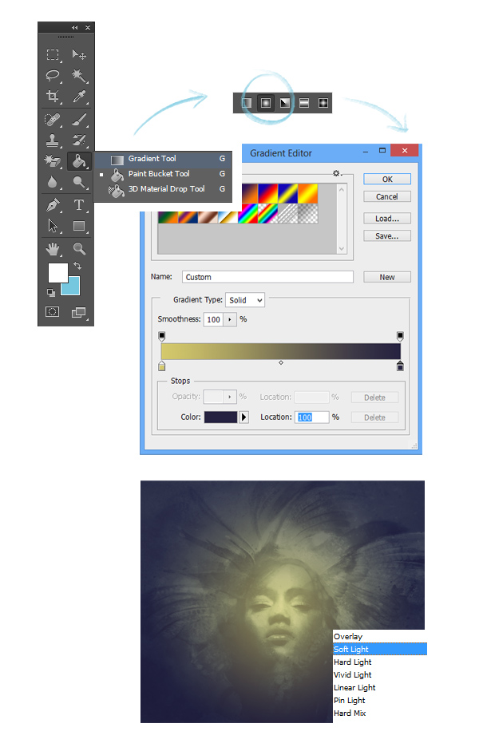Select the Type tool

[x=79, y=205]
